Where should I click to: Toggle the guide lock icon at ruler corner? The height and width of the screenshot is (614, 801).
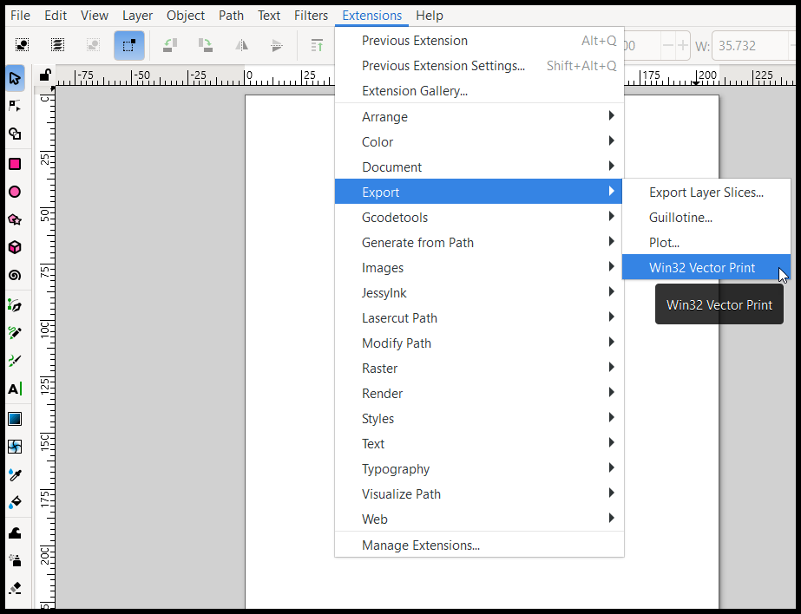pos(44,75)
